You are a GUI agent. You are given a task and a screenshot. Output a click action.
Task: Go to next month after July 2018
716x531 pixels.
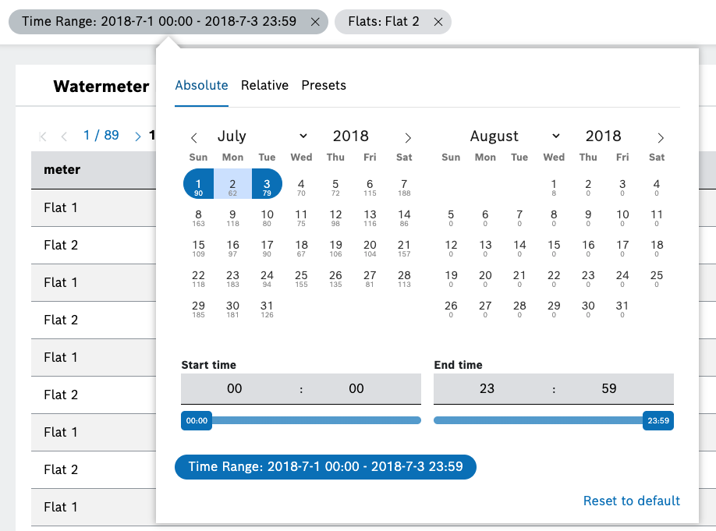tap(407, 138)
